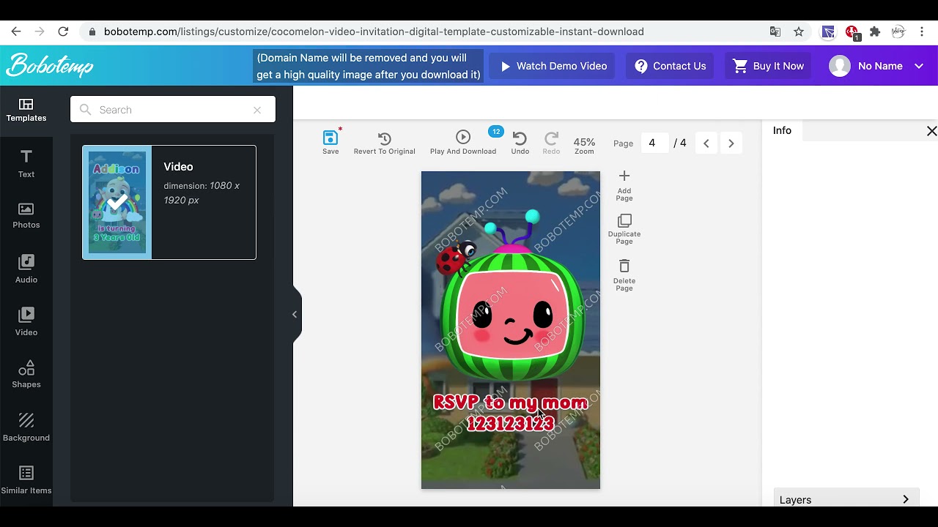
Task: Click Buy It Now
Action: 769,66
